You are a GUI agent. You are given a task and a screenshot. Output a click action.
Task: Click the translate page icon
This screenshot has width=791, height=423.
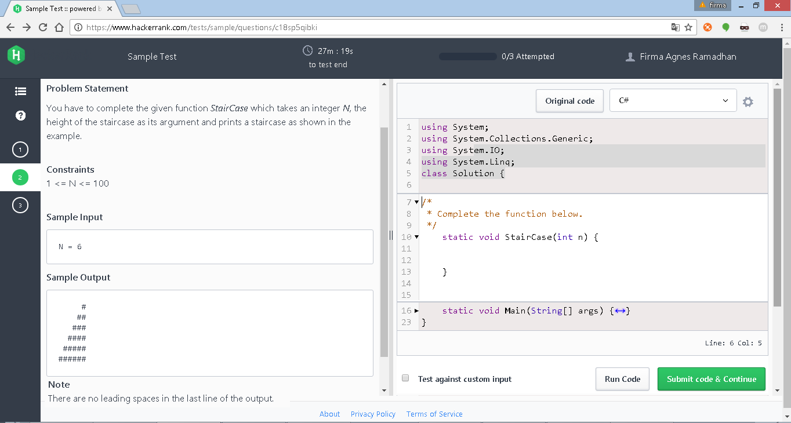tap(675, 27)
